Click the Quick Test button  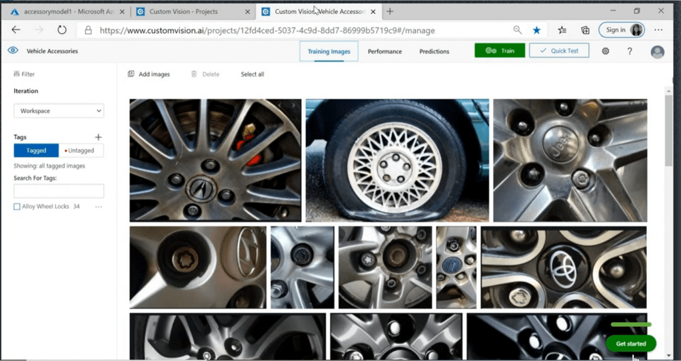(x=558, y=51)
